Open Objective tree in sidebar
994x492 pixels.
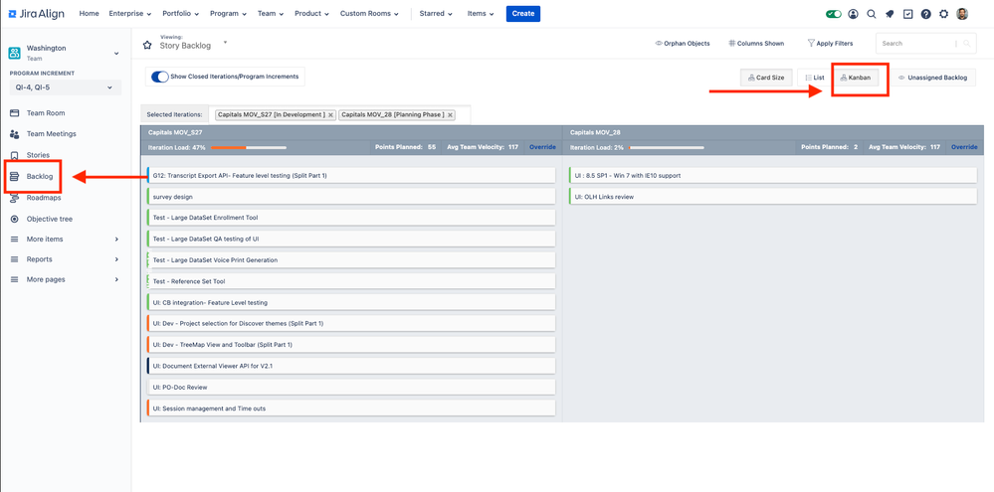50,219
